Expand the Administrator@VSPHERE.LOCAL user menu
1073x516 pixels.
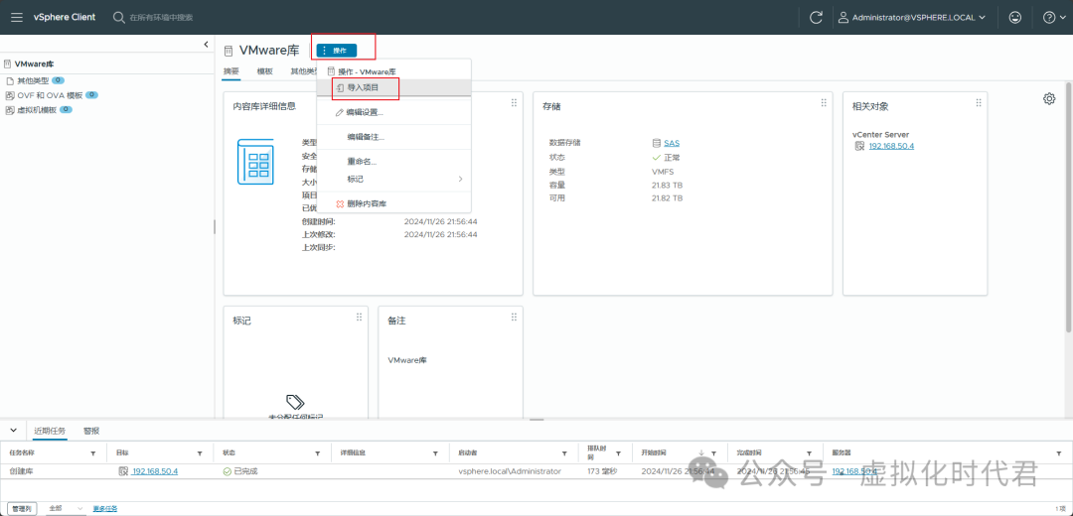coord(913,18)
